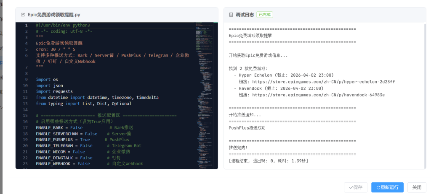The image size is (431, 194).
Task: Click the import json line
Action: [50, 85]
